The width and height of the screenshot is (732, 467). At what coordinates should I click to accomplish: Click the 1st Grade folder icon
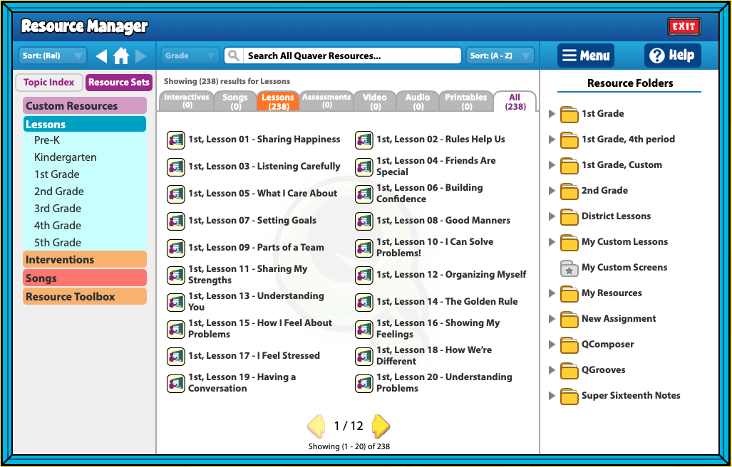(569, 114)
